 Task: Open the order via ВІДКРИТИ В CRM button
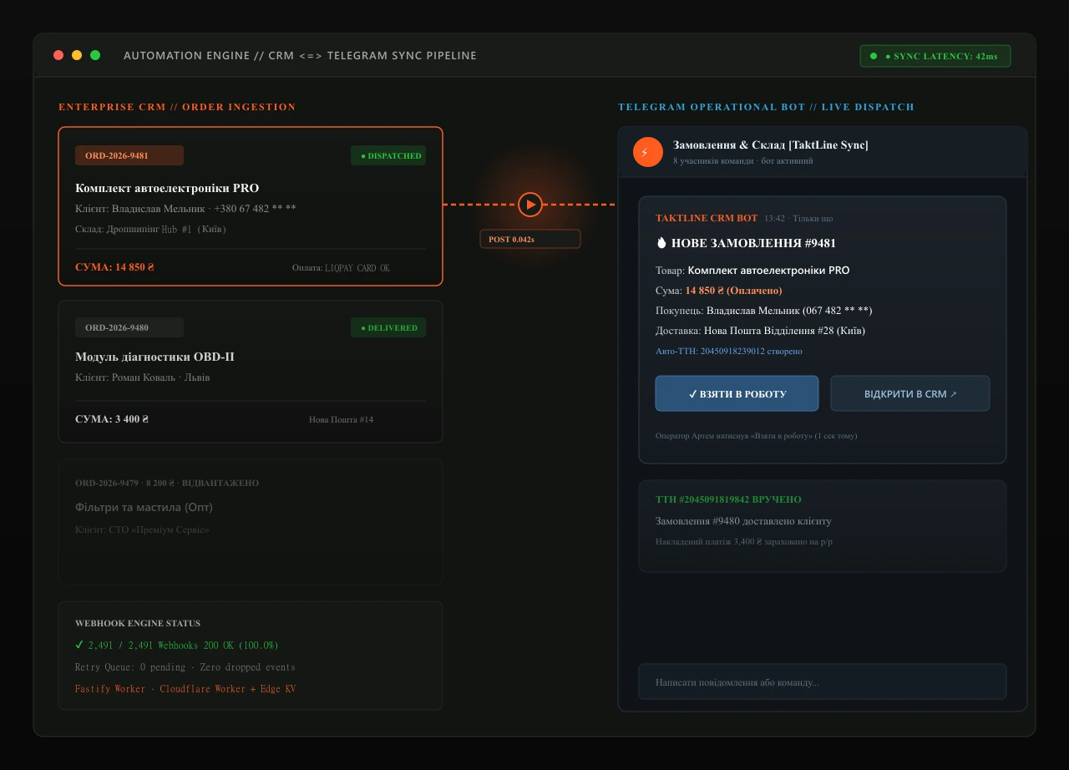click(910, 393)
